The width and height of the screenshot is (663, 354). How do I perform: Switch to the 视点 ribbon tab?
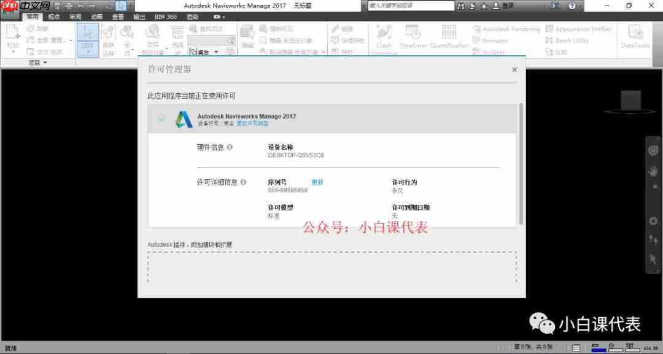(52, 17)
